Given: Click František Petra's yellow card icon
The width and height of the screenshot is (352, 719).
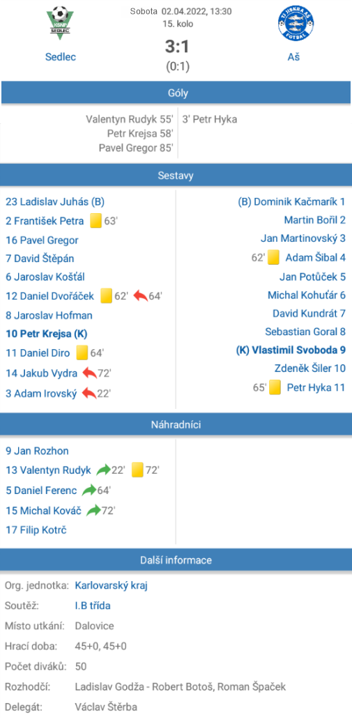Looking at the screenshot, I should click(x=95, y=221).
